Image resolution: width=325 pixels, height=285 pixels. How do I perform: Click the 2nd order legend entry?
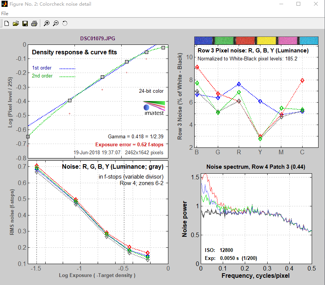click(42, 76)
